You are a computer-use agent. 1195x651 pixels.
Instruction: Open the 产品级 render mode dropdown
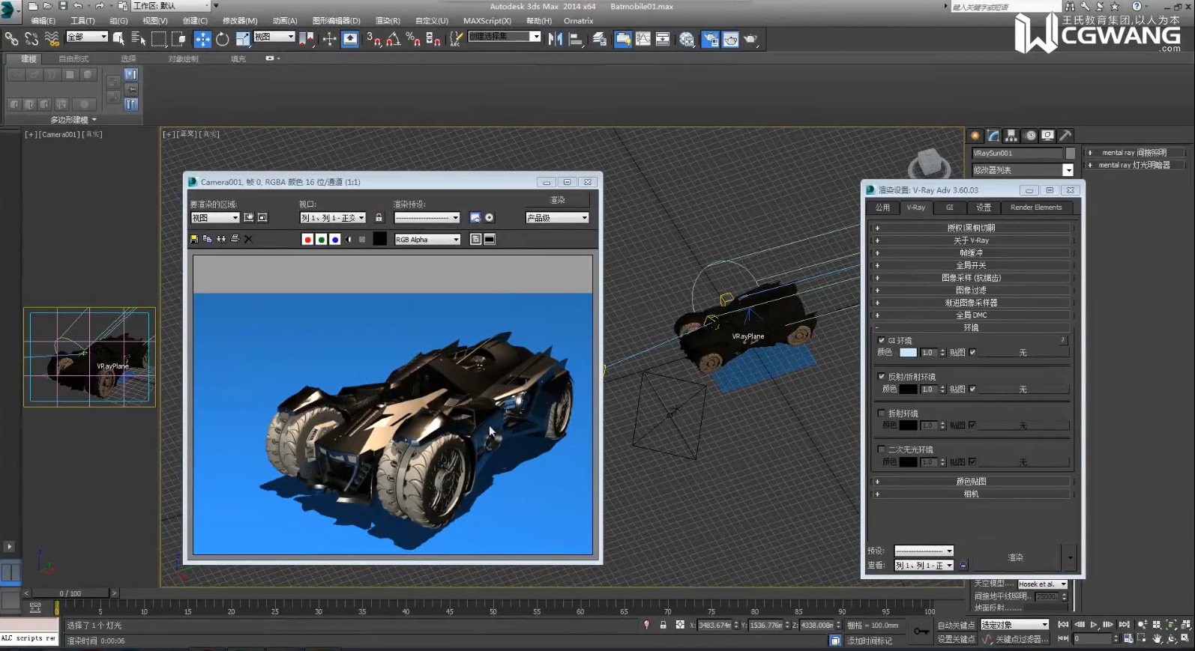point(557,217)
